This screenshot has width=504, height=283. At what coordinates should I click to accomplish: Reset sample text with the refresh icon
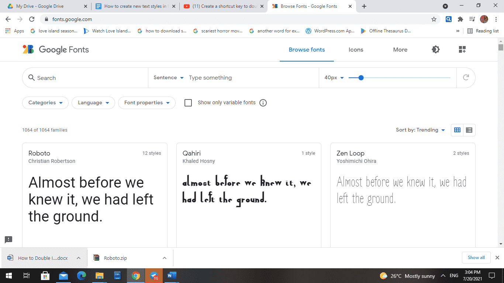tap(466, 78)
